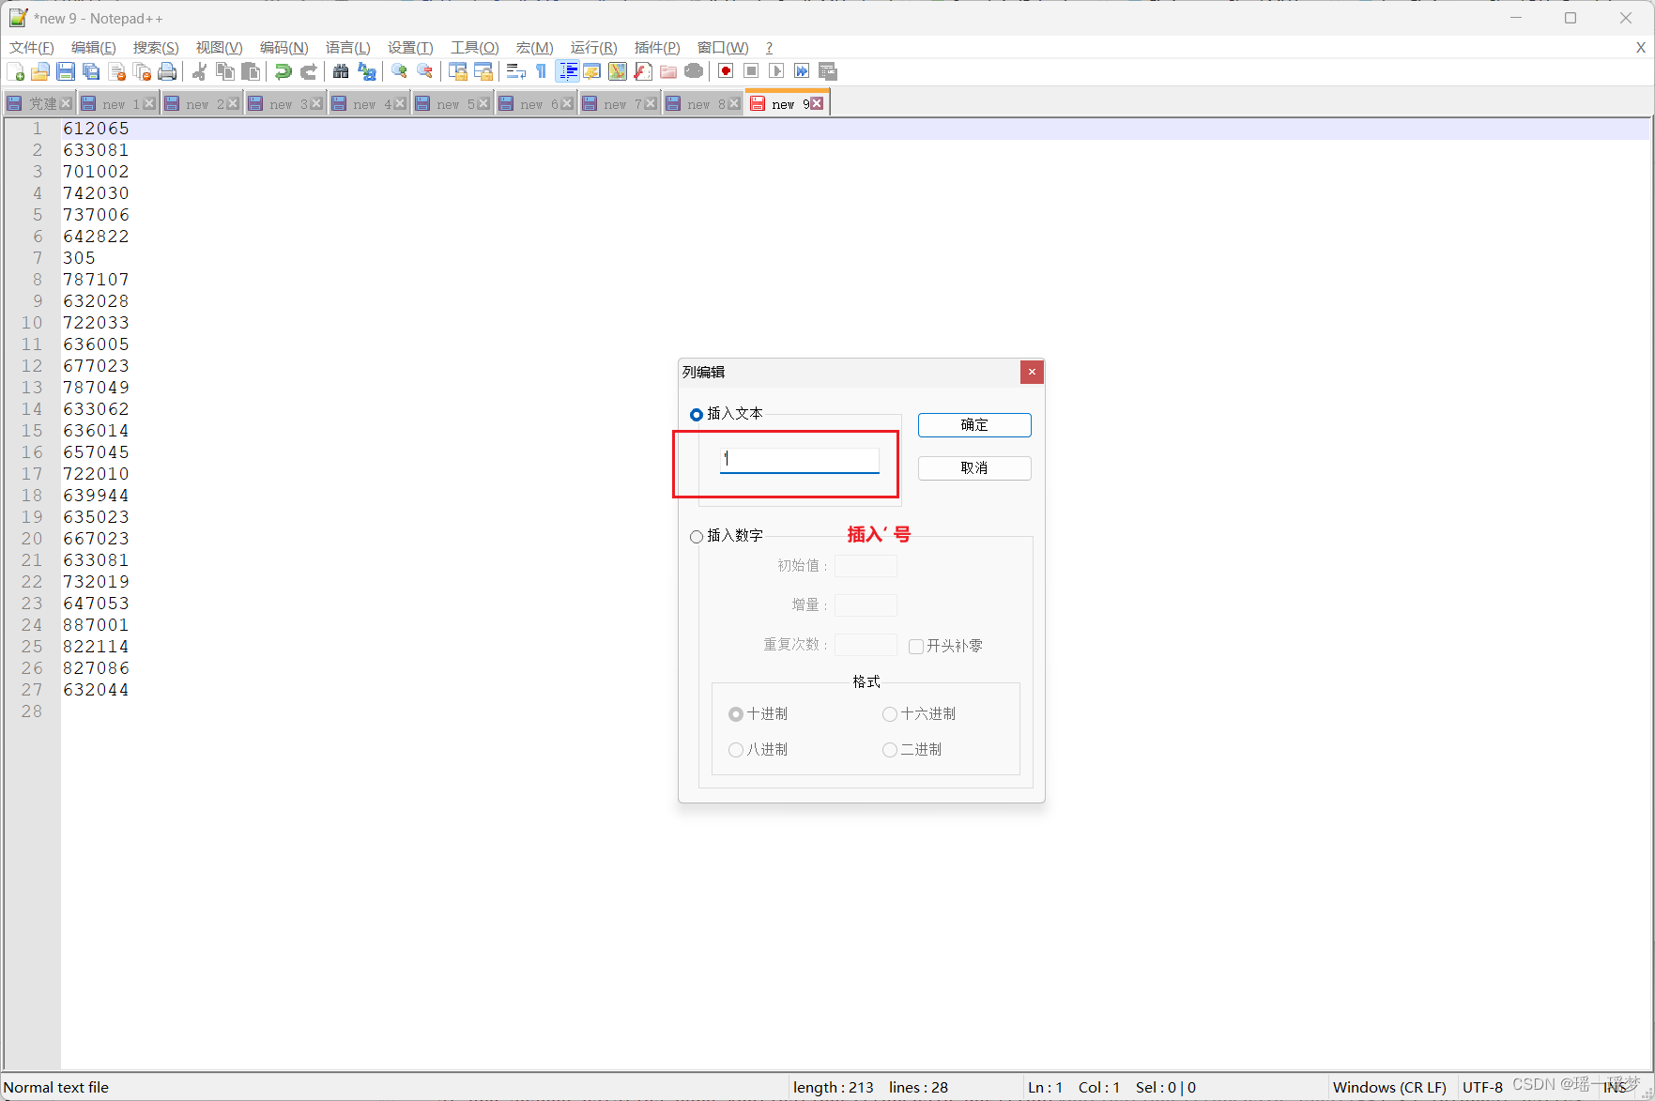Enable the 开头补零 checkbox

[915, 646]
